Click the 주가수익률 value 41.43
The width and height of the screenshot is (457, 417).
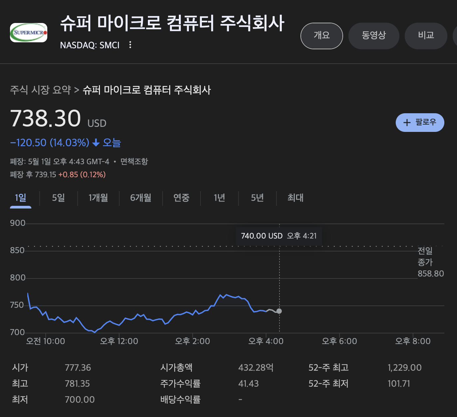click(248, 384)
